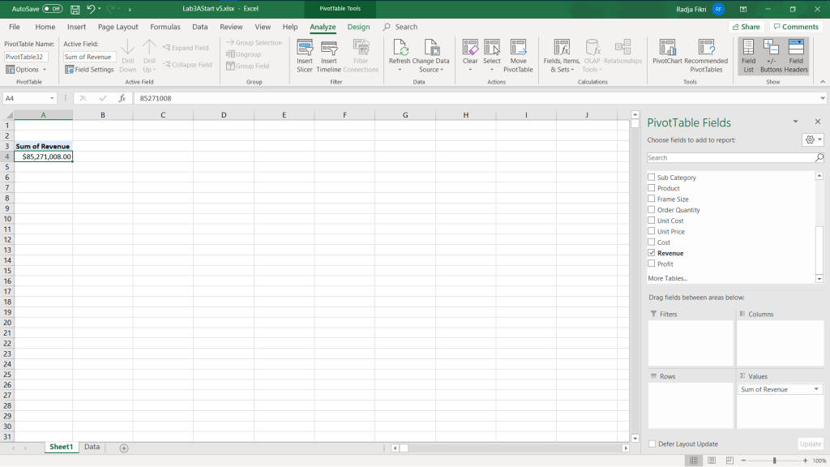The image size is (830, 467).
Task: Enable Defer Layout Update checkbox
Action: pyautogui.click(x=652, y=444)
